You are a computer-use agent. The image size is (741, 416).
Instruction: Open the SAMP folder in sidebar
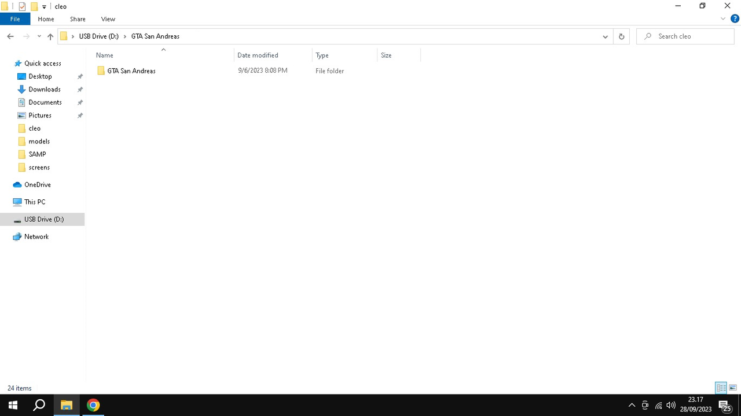[x=37, y=154]
